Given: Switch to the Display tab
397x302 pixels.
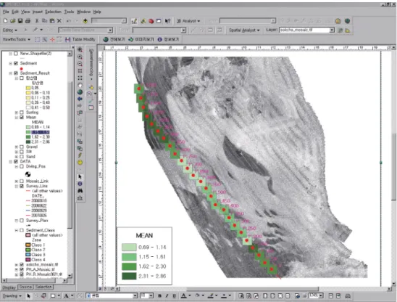Looking at the screenshot, I should pyautogui.click(x=9, y=287).
